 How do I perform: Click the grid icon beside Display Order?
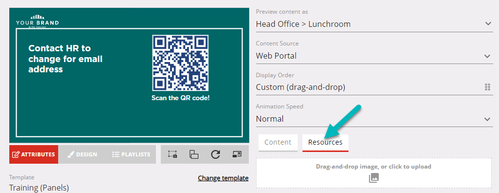[x=487, y=87]
